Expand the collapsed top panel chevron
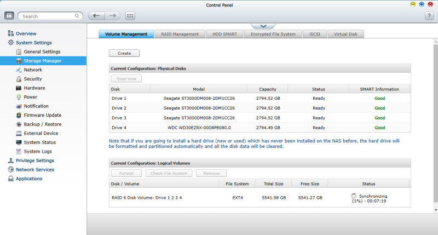The width and height of the screenshot is (438, 235). (263, 26)
